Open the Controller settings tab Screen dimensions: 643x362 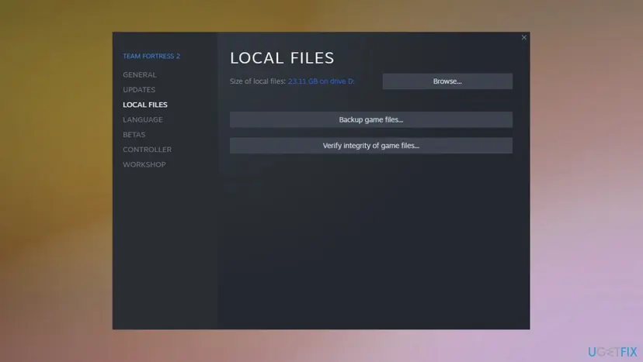(x=148, y=150)
